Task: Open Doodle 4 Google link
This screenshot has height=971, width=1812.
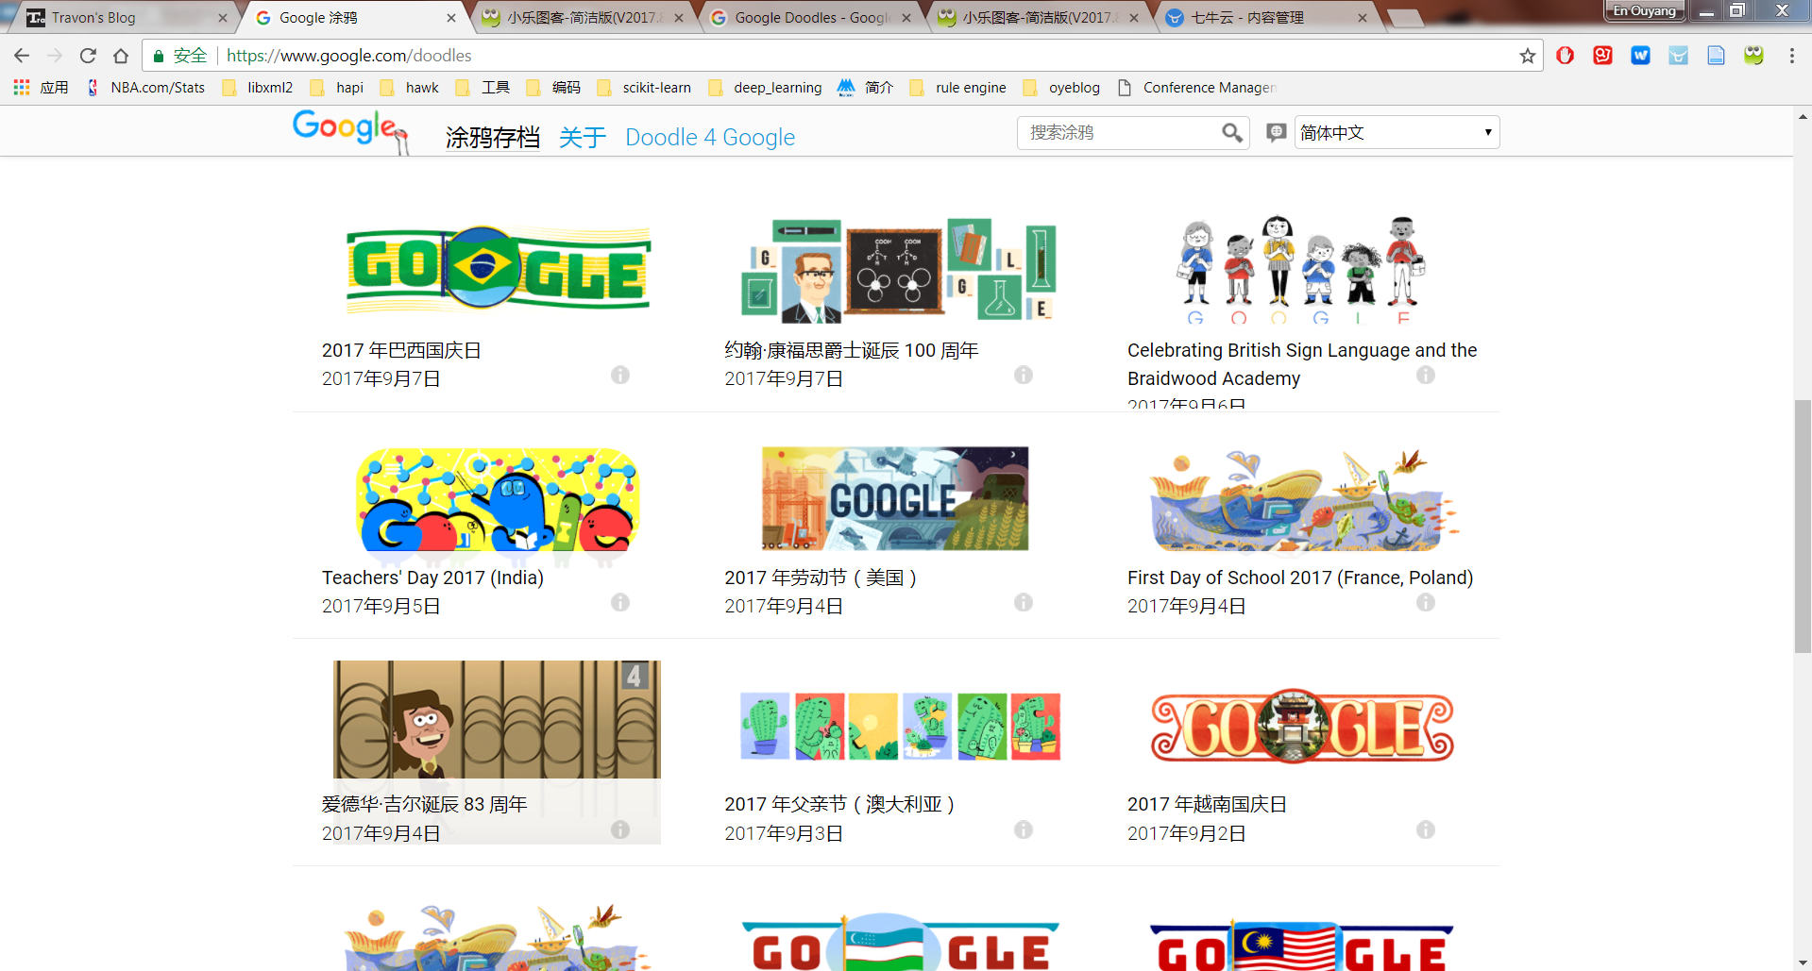Action: point(710,138)
